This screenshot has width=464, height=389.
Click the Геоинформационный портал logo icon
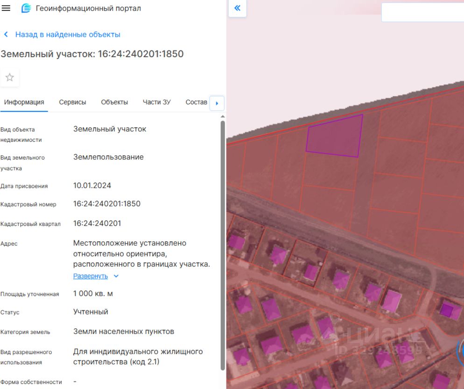(x=26, y=8)
